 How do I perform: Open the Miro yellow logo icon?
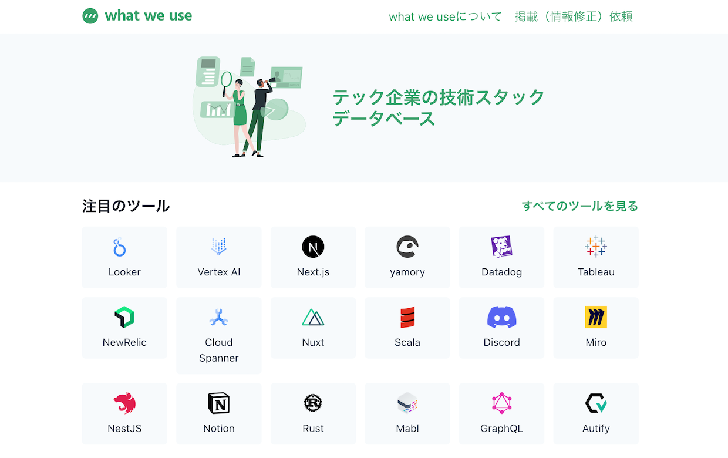click(x=596, y=318)
